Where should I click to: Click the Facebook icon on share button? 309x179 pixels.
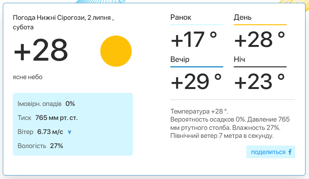click(x=290, y=152)
